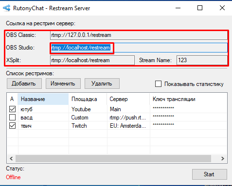Click the Ключ трансляции column header
232x186 pixels.
tap(188, 99)
